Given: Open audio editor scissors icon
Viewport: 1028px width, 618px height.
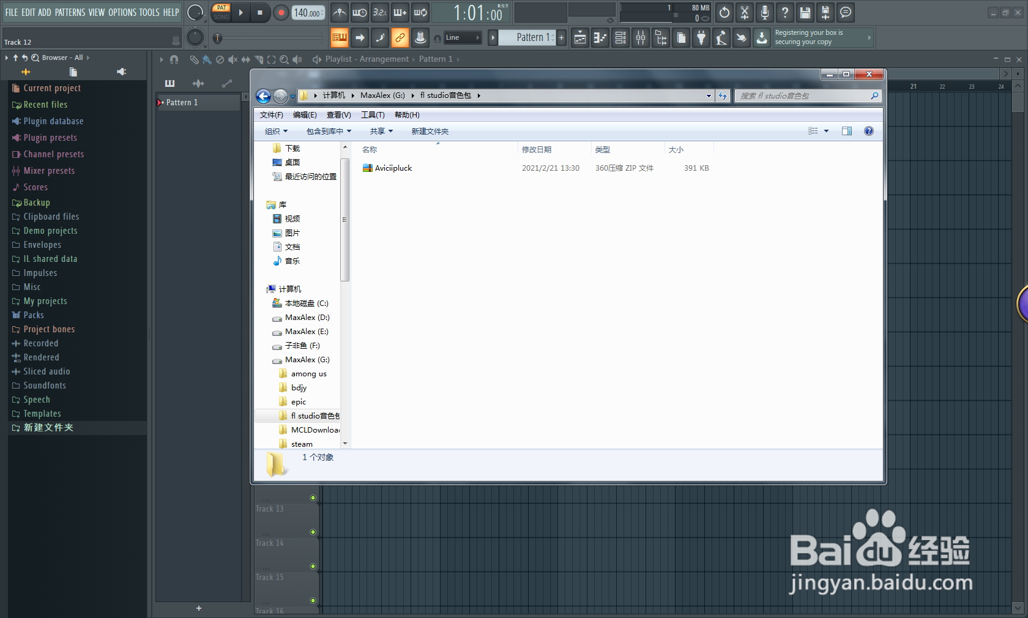Looking at the screenshot, I should pyautogui.click(x=745, y=12).
